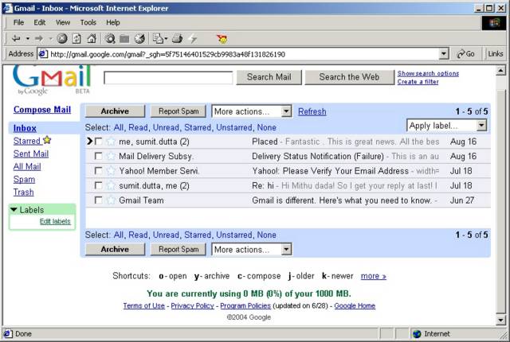
Task: Star the Gmail Team message
Action: point(111,200)
